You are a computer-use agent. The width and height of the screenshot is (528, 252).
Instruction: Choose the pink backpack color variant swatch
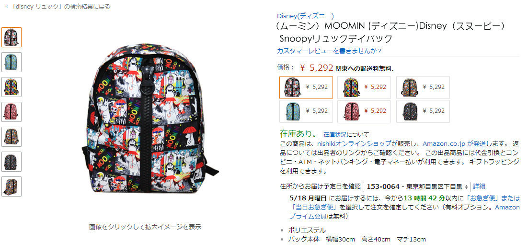point(364,111)
